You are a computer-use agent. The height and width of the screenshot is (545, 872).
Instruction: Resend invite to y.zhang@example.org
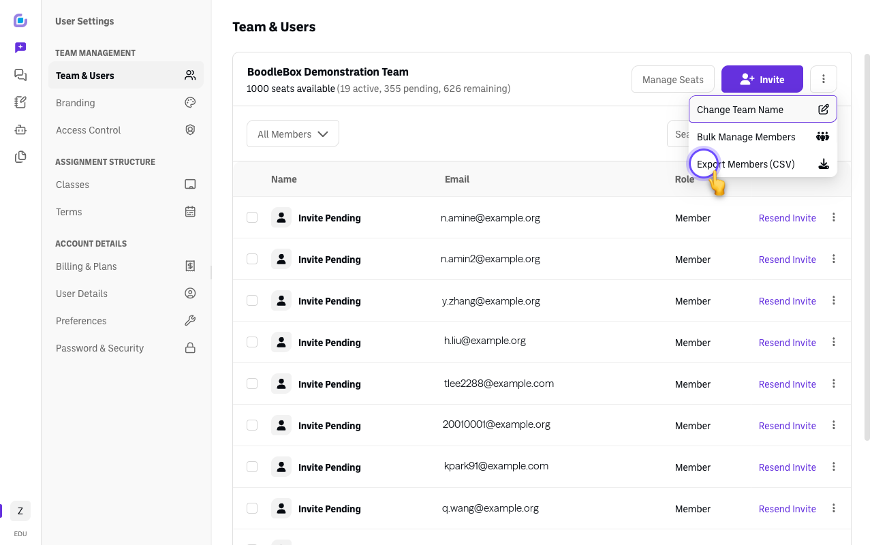(788, 301)
